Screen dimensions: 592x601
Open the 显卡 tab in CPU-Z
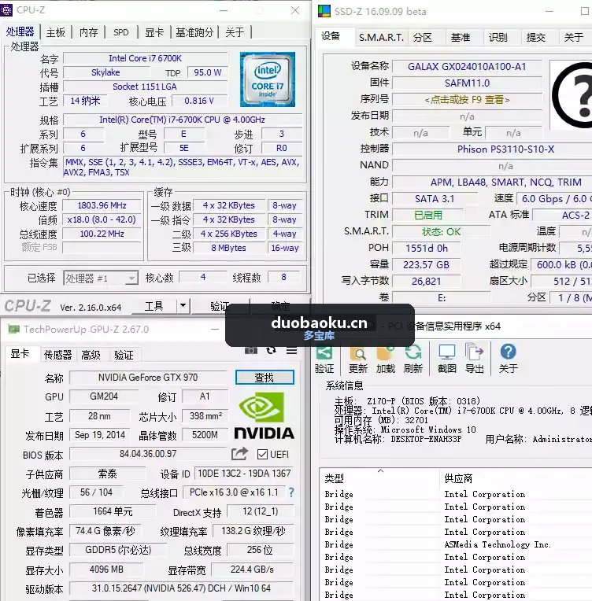coord(154,32)
